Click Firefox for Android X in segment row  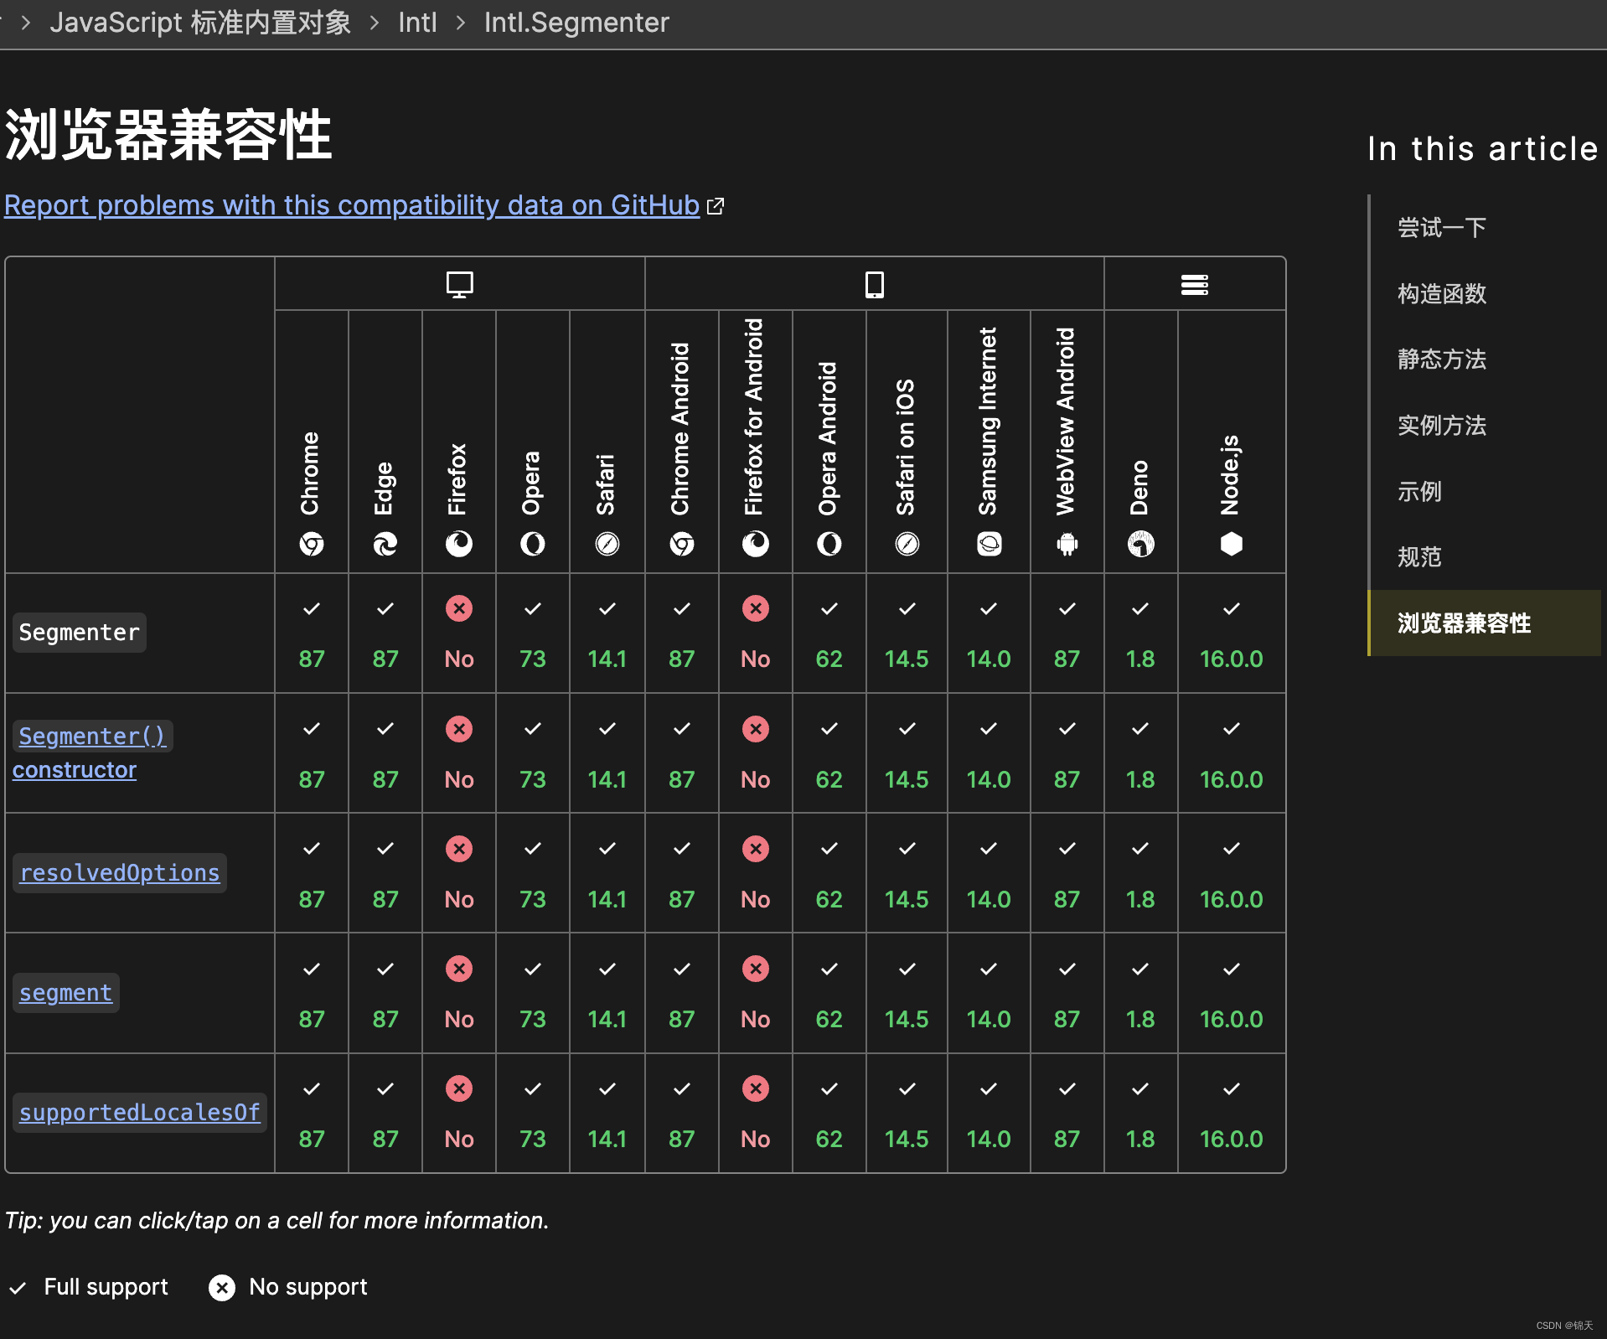pyautogui.click(x=756, y=969)
